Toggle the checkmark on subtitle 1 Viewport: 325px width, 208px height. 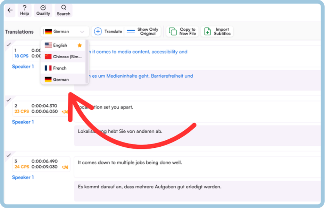(9, 44)
